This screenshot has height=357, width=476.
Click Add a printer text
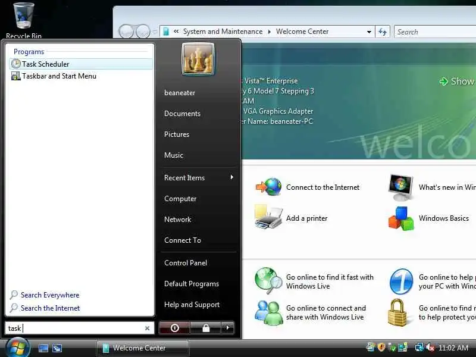(x=306, y=218)
